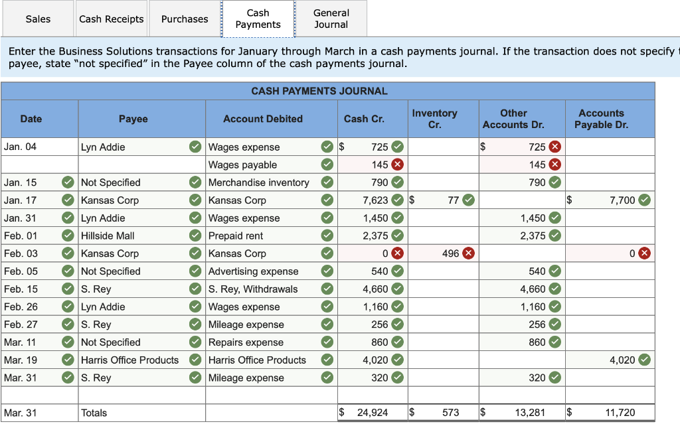Viewport: 680px width, 426px height.
Task: Click green check next to Harris Office Products payee
Action: pos(195,360)
